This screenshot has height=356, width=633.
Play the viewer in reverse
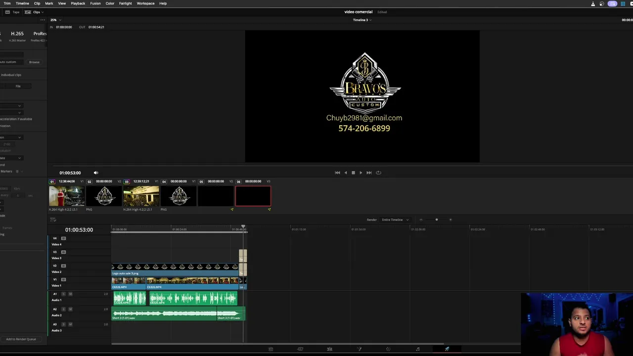[345, 173]
